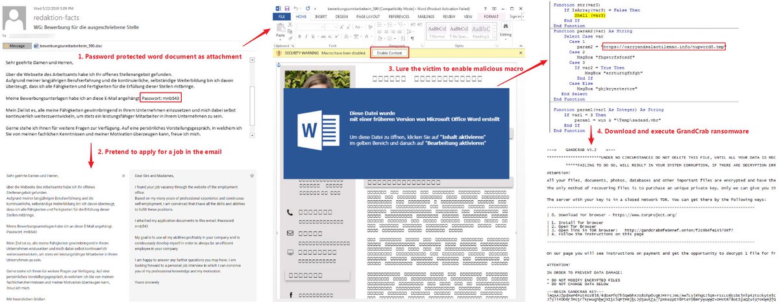Click the Align Left icon in Paragraph group
Viewport: 779px width, 302px height.
click(x=380, y=32)
